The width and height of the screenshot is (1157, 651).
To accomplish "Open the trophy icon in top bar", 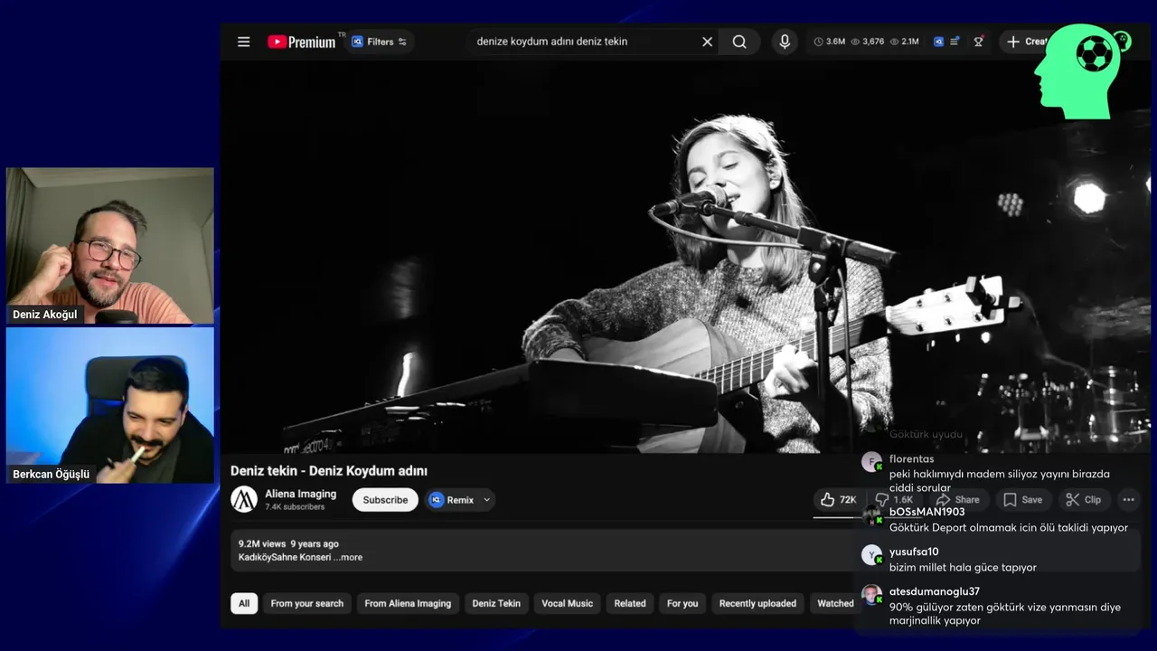I will tap(978, 42).
